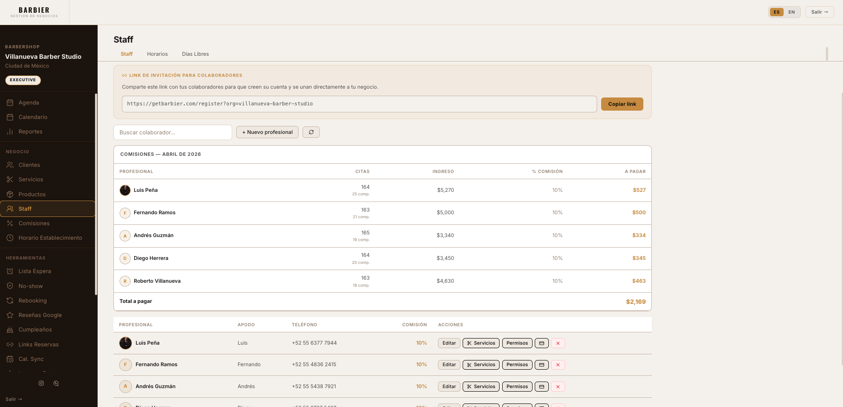
Task: Open the WhatsApp icon in sidebar footer
Action: (x=56, y=383)
